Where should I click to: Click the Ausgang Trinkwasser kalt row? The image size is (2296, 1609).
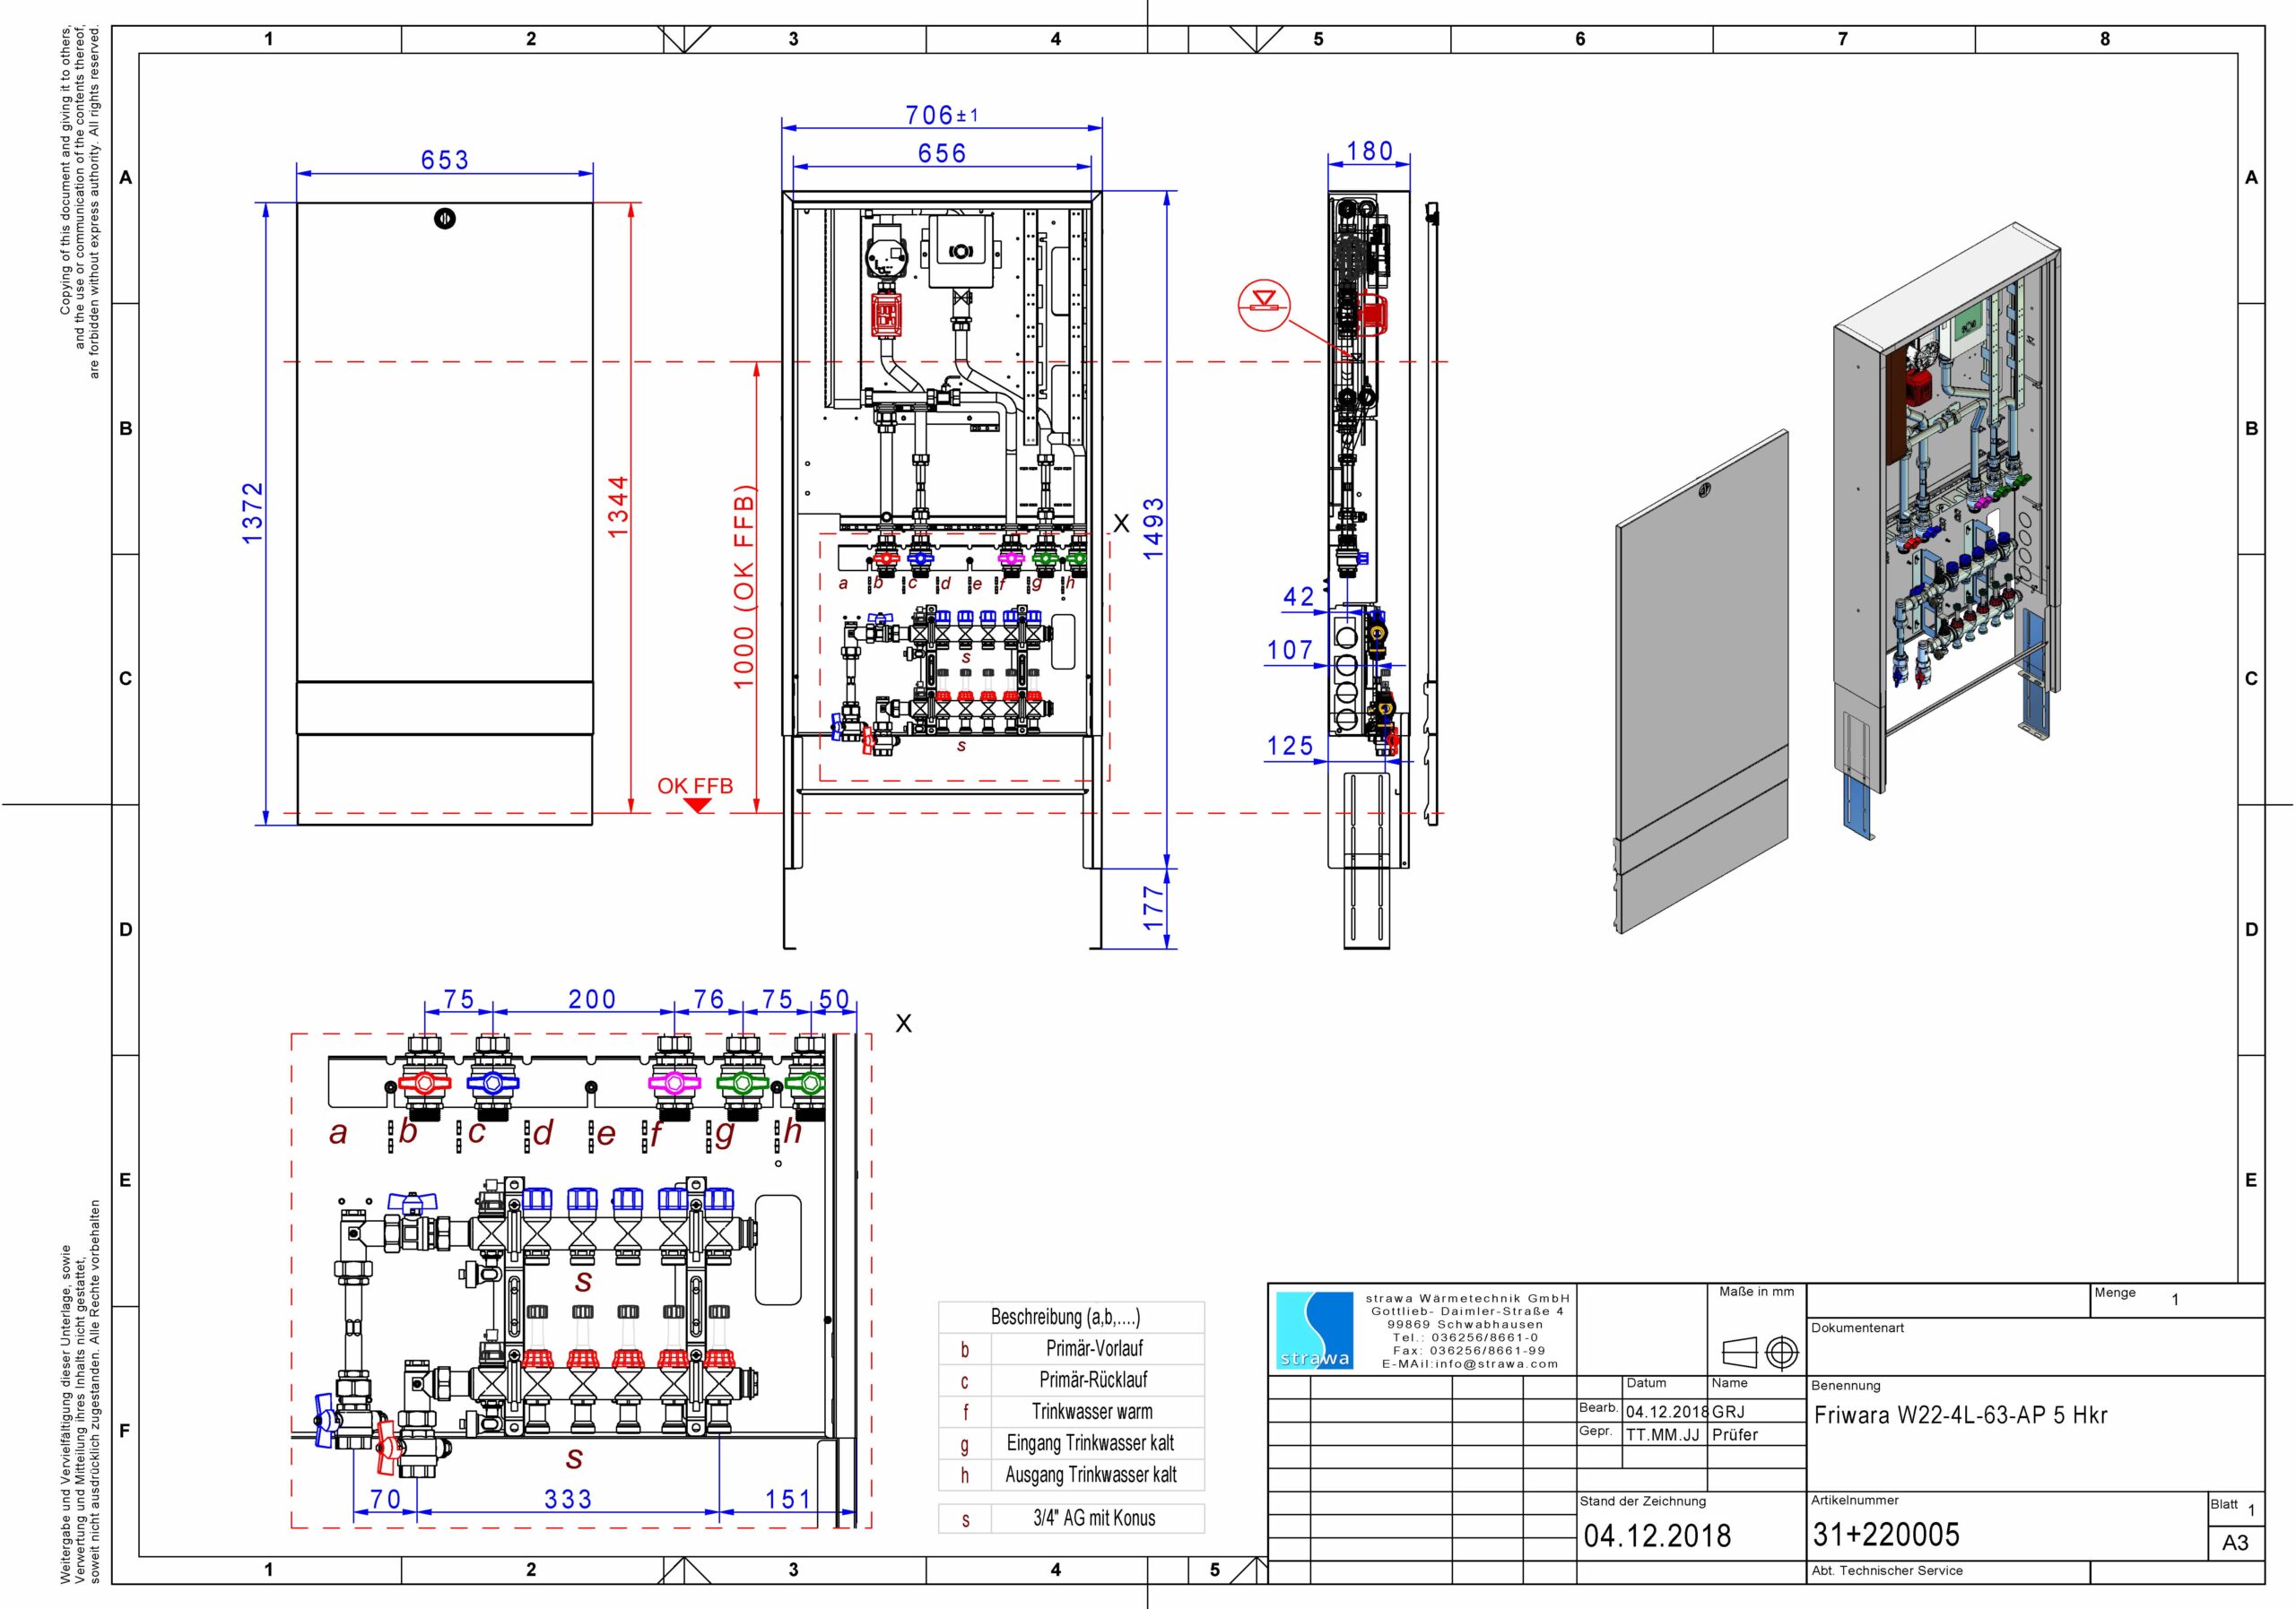pos(1071,1474)
